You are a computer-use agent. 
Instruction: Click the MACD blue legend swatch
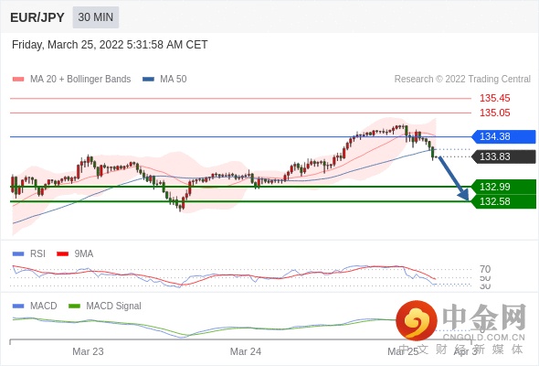pyautogui.click(x=18, y=307)
